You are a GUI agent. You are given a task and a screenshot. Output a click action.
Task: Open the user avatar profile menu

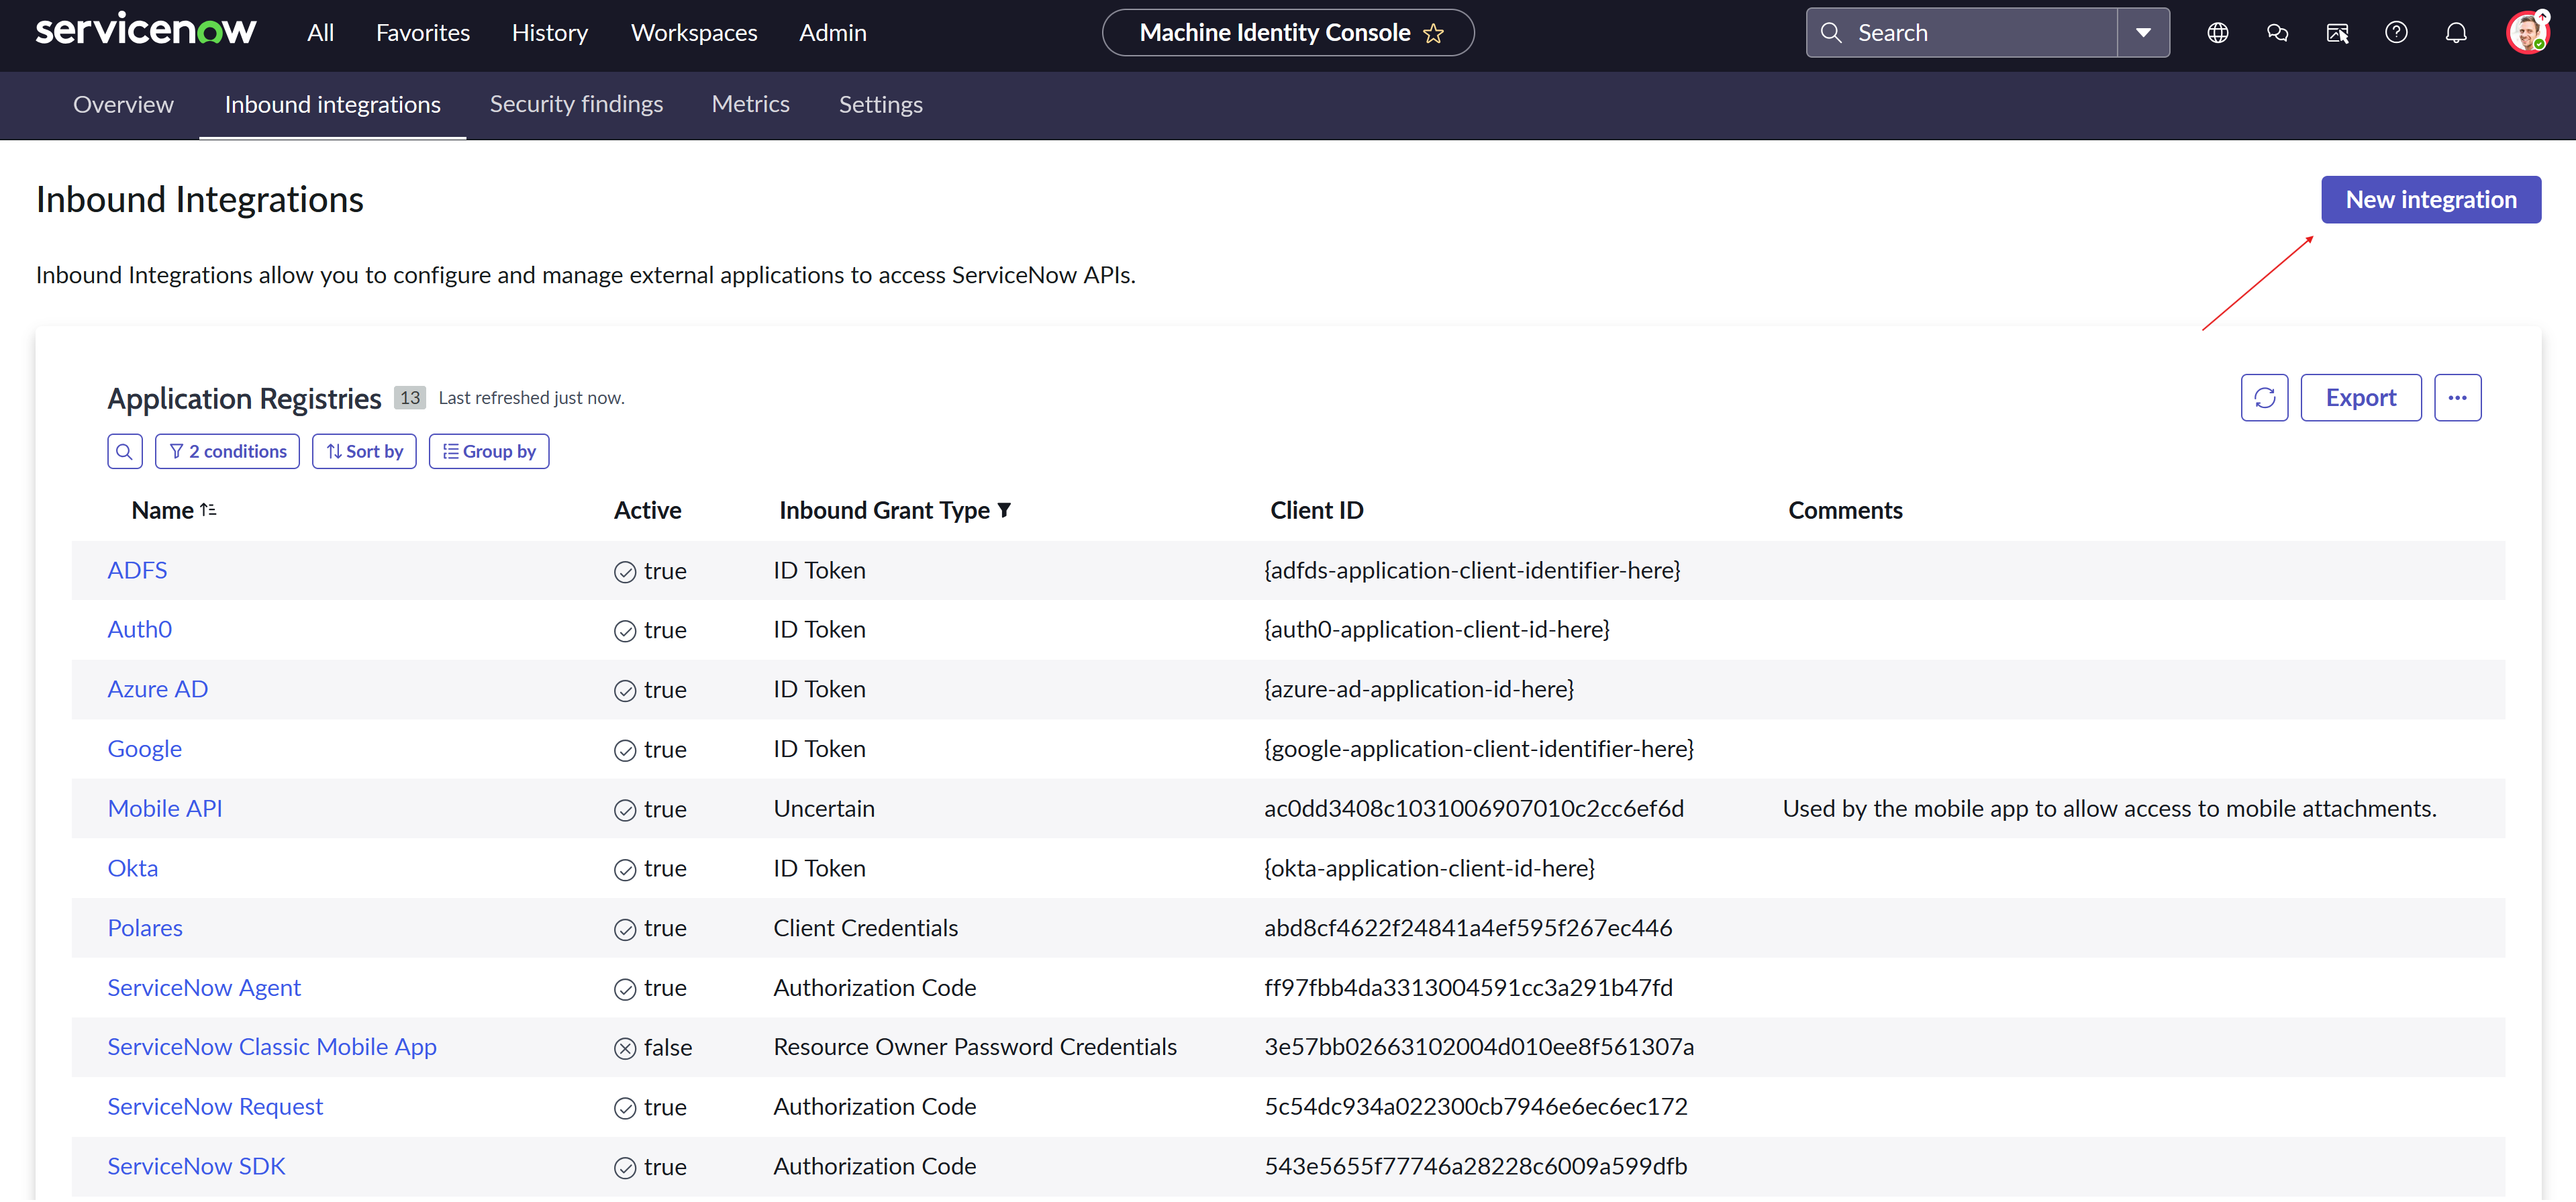click(2527, 33)
